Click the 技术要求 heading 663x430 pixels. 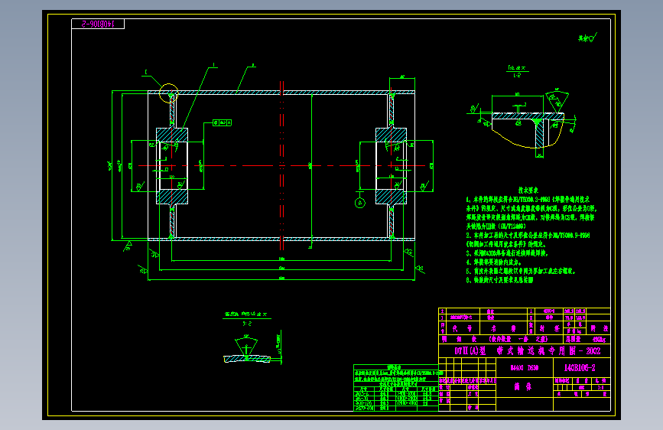click(x=528, y=191)
